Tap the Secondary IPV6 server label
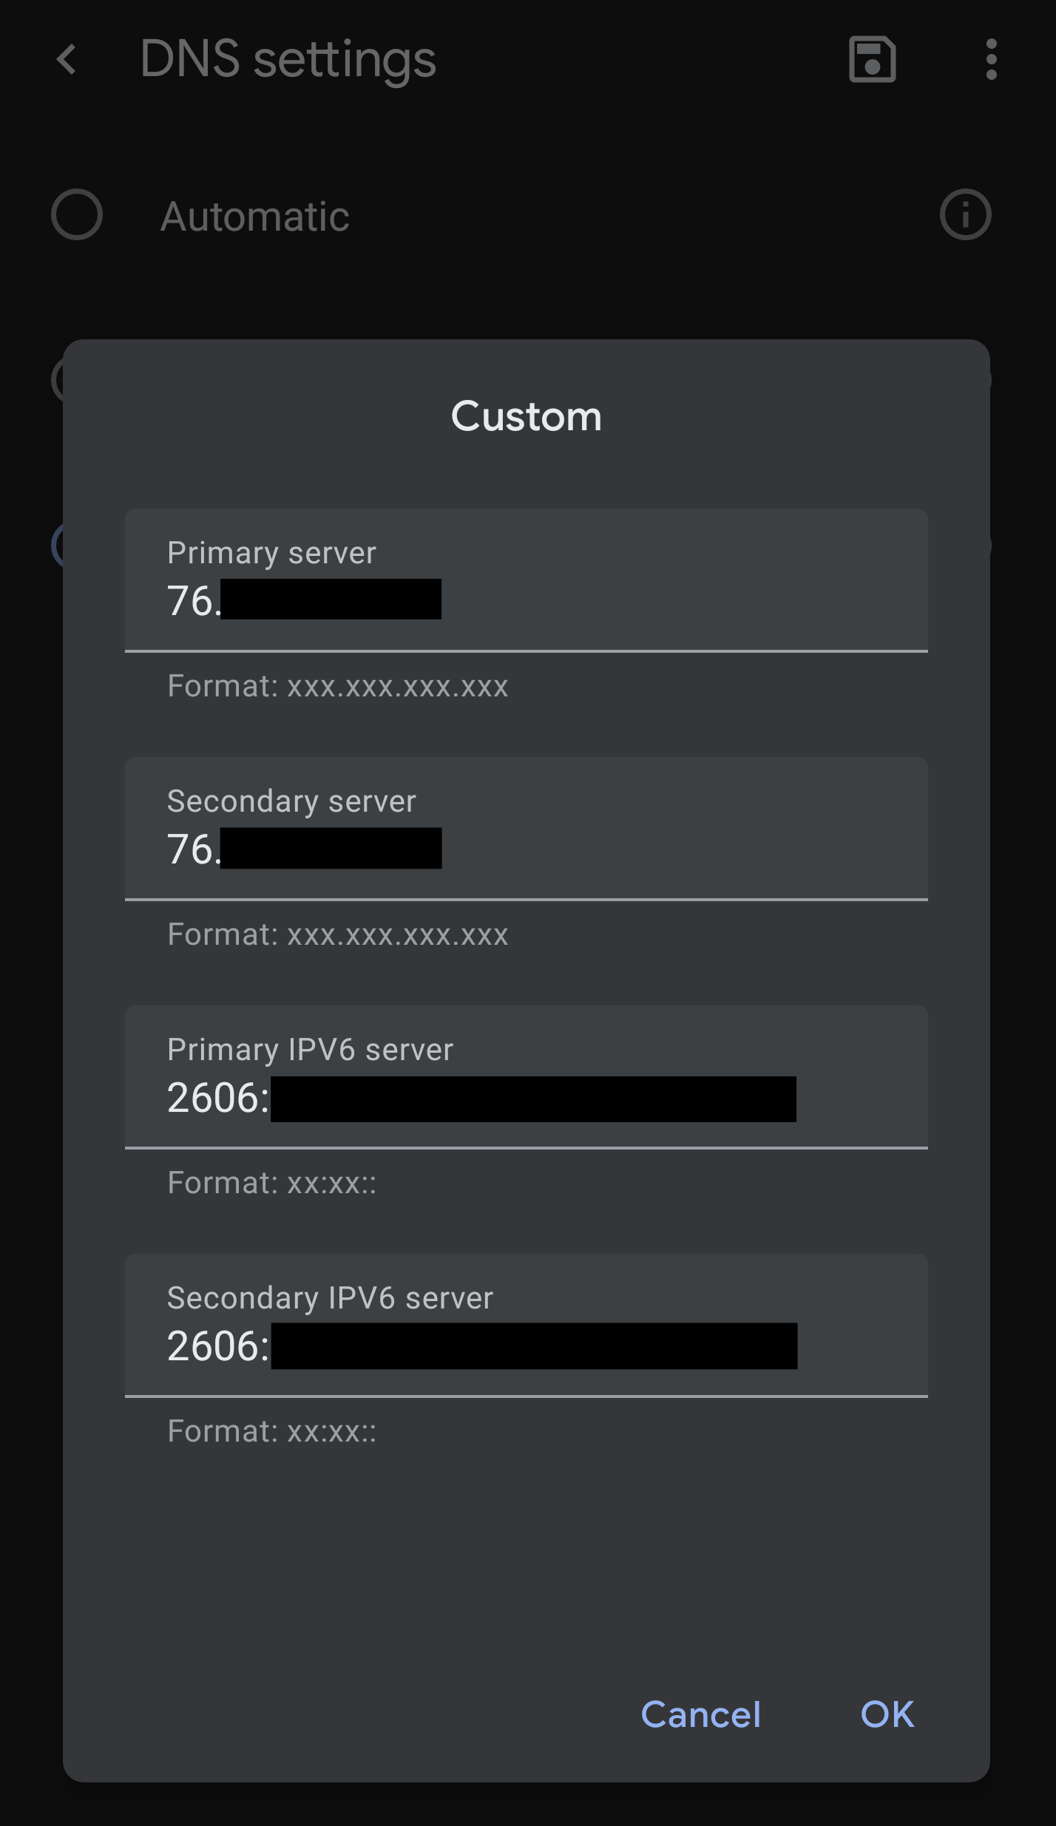1056x1826 pixels. (330, 1298)
